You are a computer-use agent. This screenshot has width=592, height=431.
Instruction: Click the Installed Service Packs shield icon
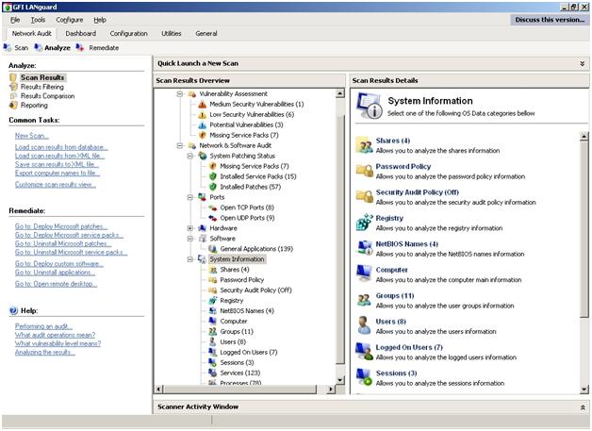point(213,176)
